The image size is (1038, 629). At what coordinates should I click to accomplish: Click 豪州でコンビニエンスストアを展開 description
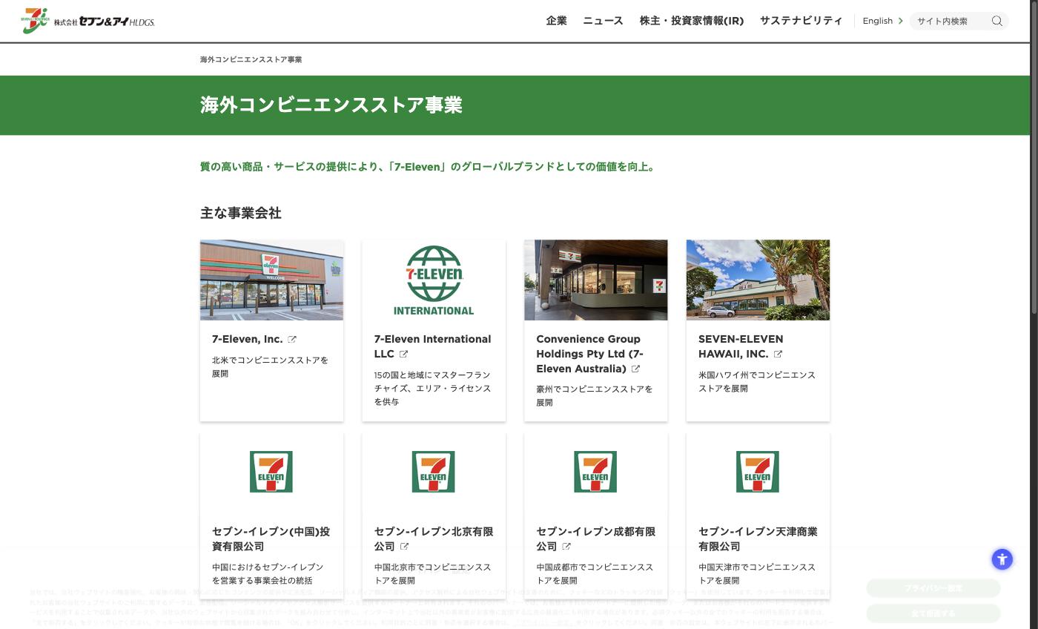click(595, 395)
